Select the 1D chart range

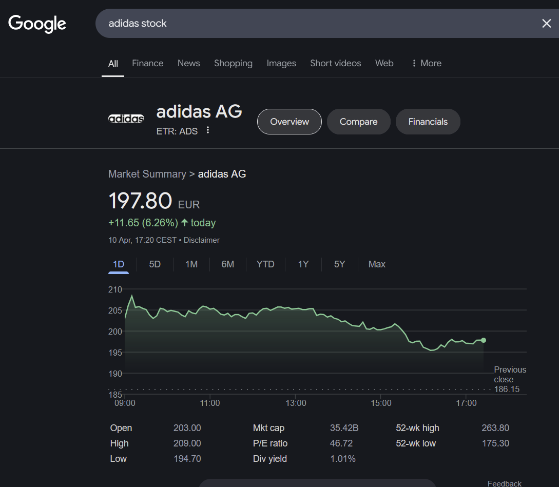tap(119, 264)
